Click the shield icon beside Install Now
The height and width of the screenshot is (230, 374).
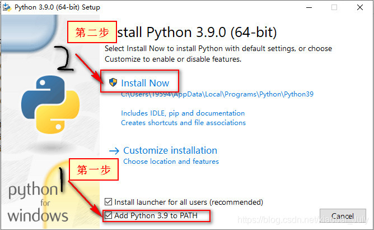(x=113, y=82)
